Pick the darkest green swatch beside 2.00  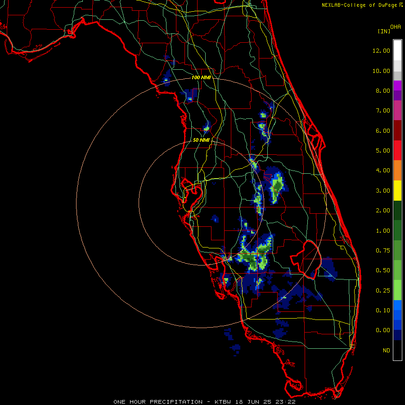(397, 210)
